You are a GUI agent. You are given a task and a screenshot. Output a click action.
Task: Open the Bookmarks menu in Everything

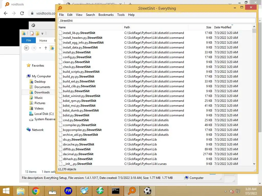coord(106,15)
